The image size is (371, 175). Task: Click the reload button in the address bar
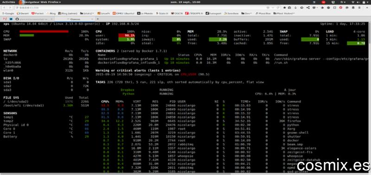(278, 7)
